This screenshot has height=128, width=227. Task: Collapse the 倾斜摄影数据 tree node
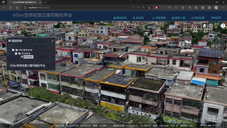(13, 50)
